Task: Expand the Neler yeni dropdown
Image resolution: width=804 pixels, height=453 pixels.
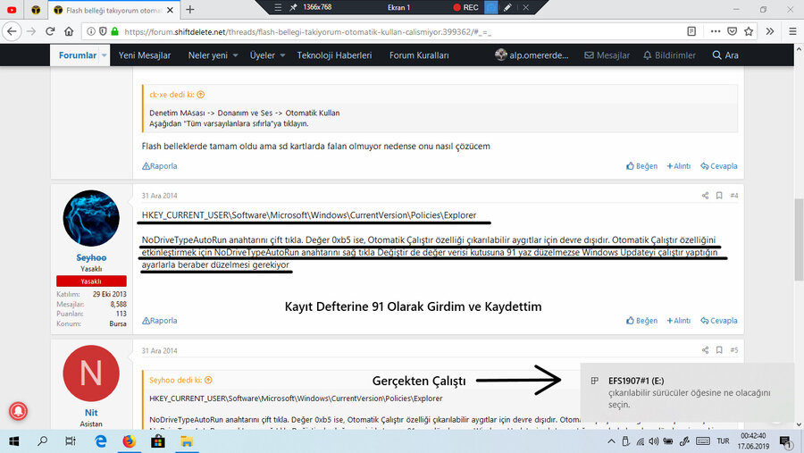Action: coord(235,55)
